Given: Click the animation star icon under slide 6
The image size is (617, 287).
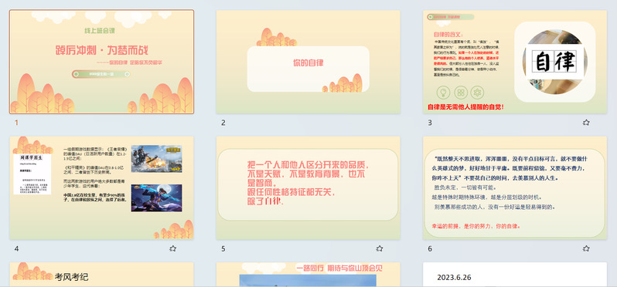Looking at the screenshot, I should 586,248.
